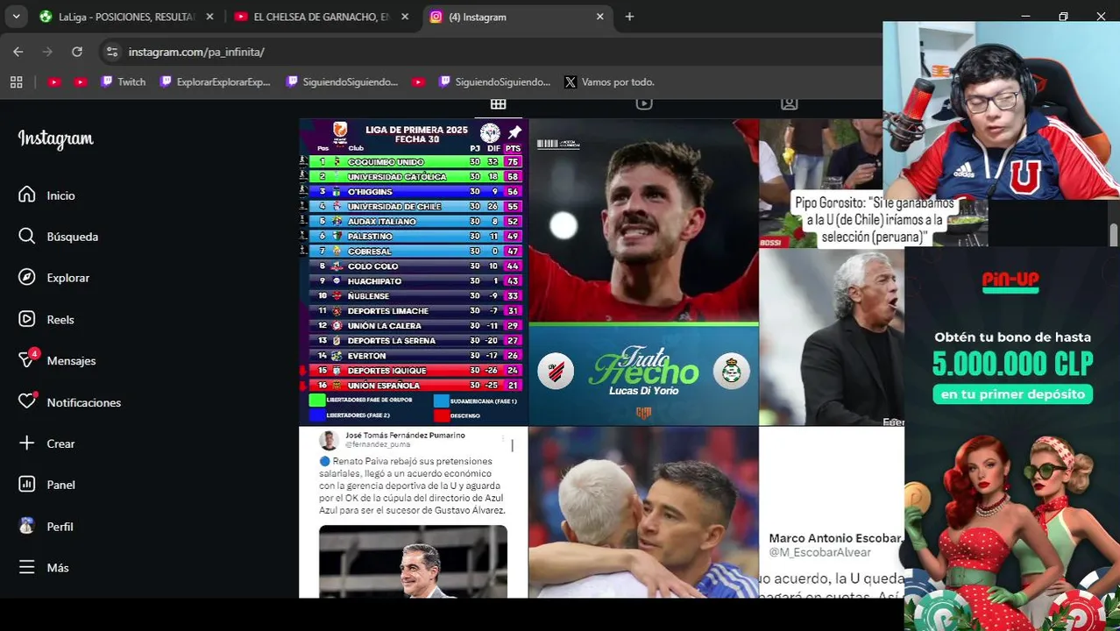Switch to the posts grid tab icon

point(498,104)
